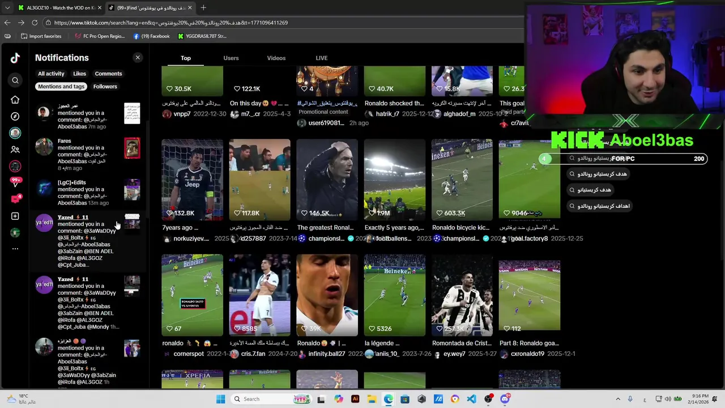Open the goal.factory8 creator link

click(x=529, y=239)
